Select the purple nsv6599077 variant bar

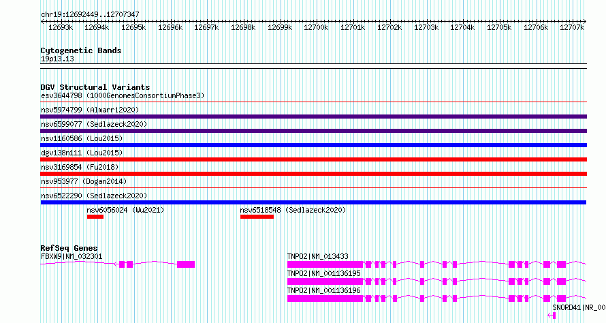[x=313, y=131]
